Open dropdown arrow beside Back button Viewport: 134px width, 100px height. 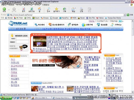point(9,10)
